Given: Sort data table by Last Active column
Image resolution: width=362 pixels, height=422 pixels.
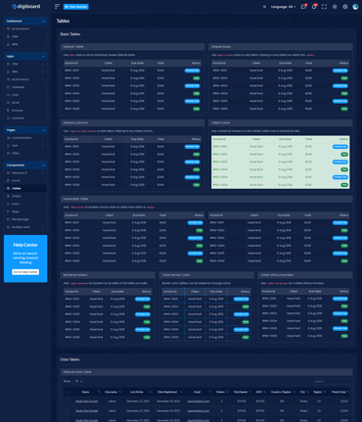Looking at the screenshot, I should 138,392.
